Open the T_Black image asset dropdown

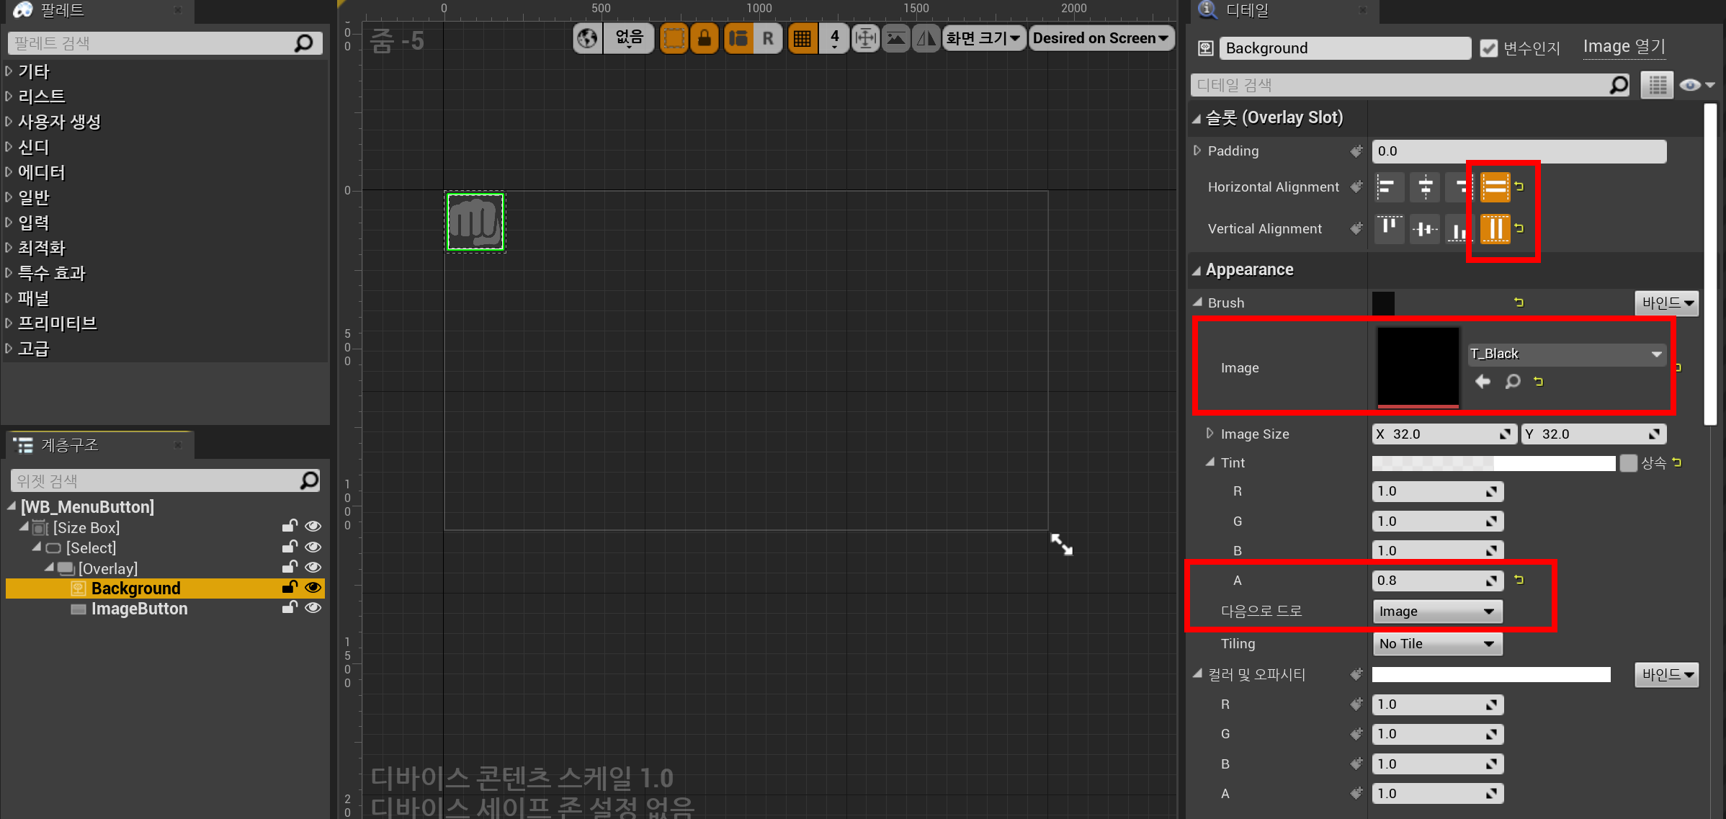tap(1567, 354)
